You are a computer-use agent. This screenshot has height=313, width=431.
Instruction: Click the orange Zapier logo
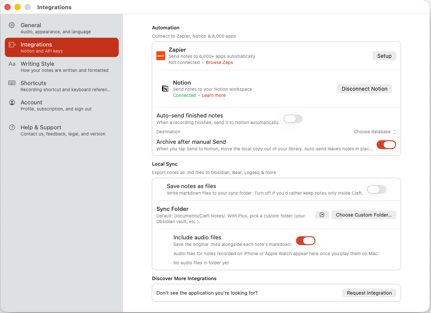coord(160,56)
